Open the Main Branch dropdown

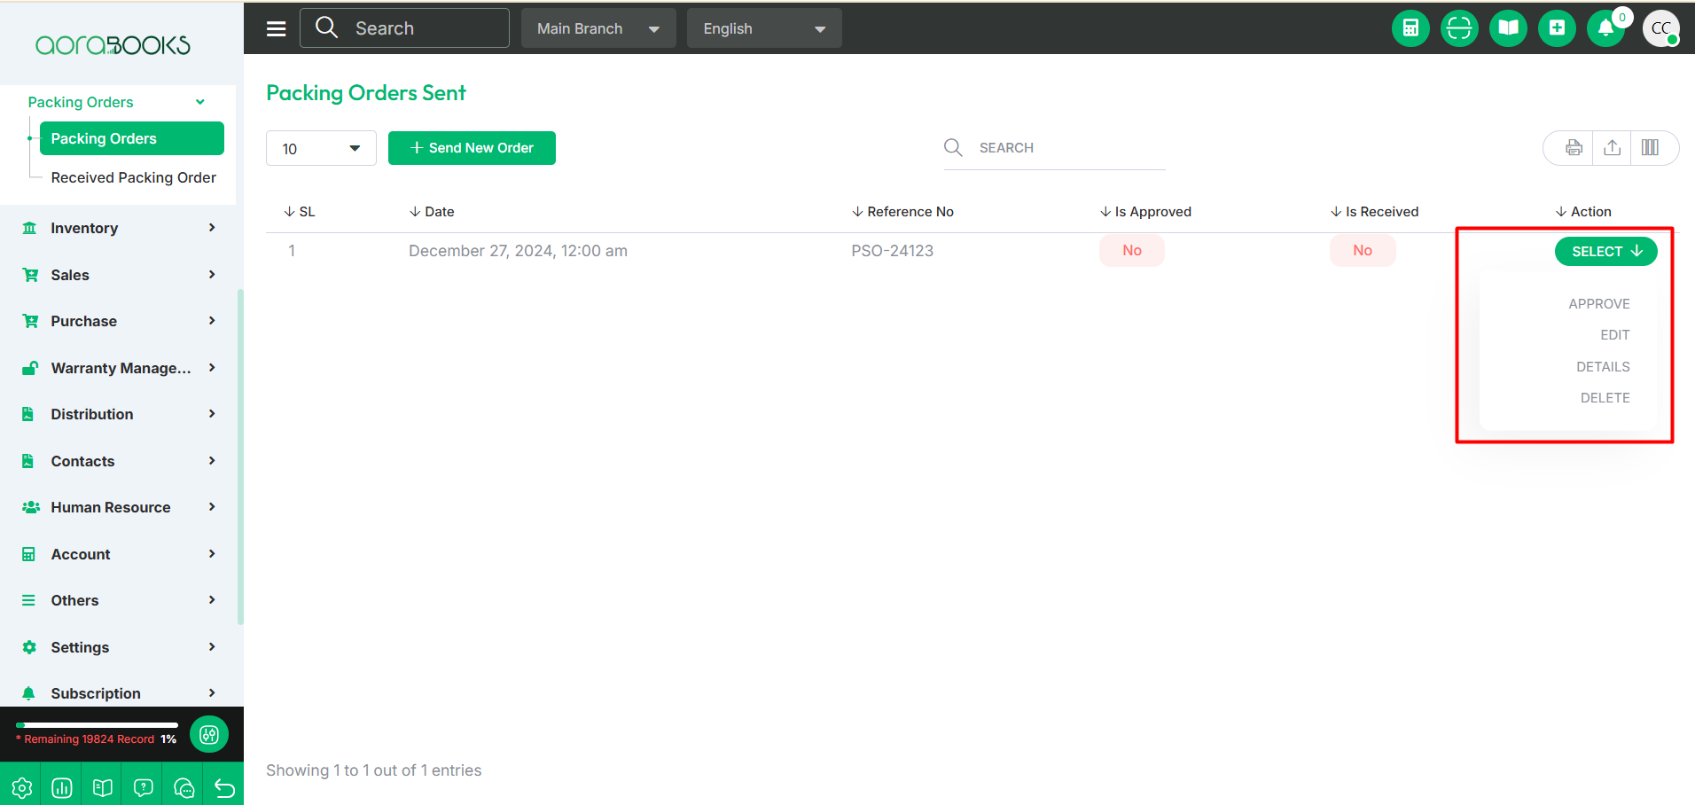click(x=598, y=28)
